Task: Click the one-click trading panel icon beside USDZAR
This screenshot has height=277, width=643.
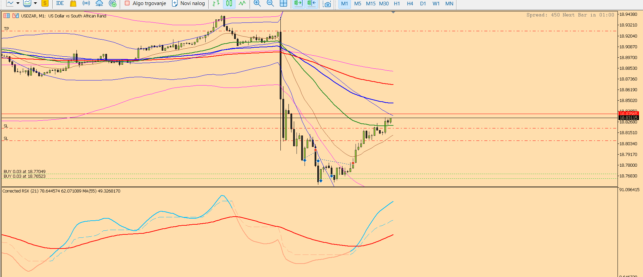Action: (15, 16)
